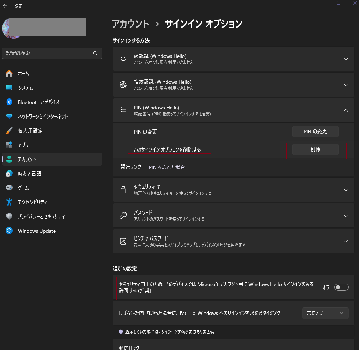
Task: Click the Windows Update refresh icon
Action: pyautogui.click(x=9, y=231)
